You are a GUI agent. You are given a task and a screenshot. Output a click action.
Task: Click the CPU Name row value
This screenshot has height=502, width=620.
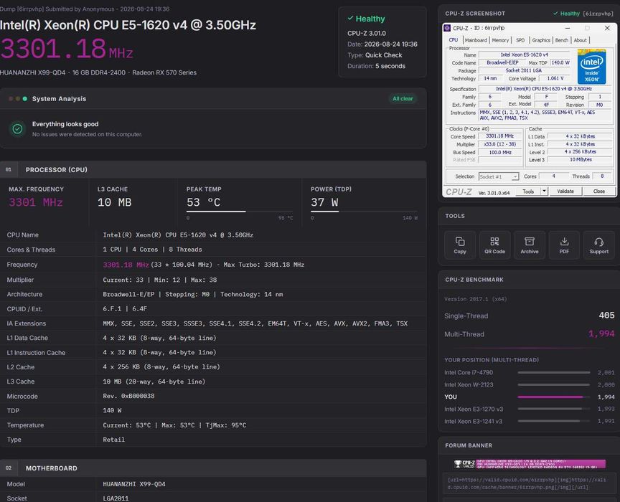pos(178,235)
